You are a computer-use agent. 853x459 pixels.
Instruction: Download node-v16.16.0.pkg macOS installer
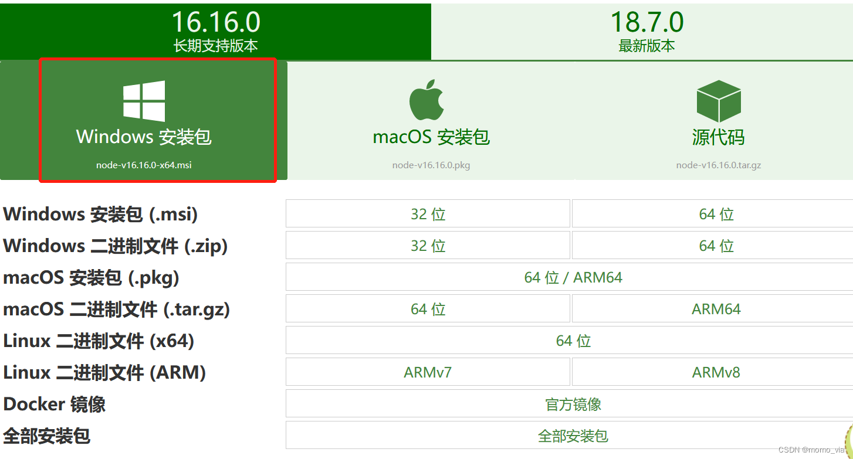[x=431, y=165]
